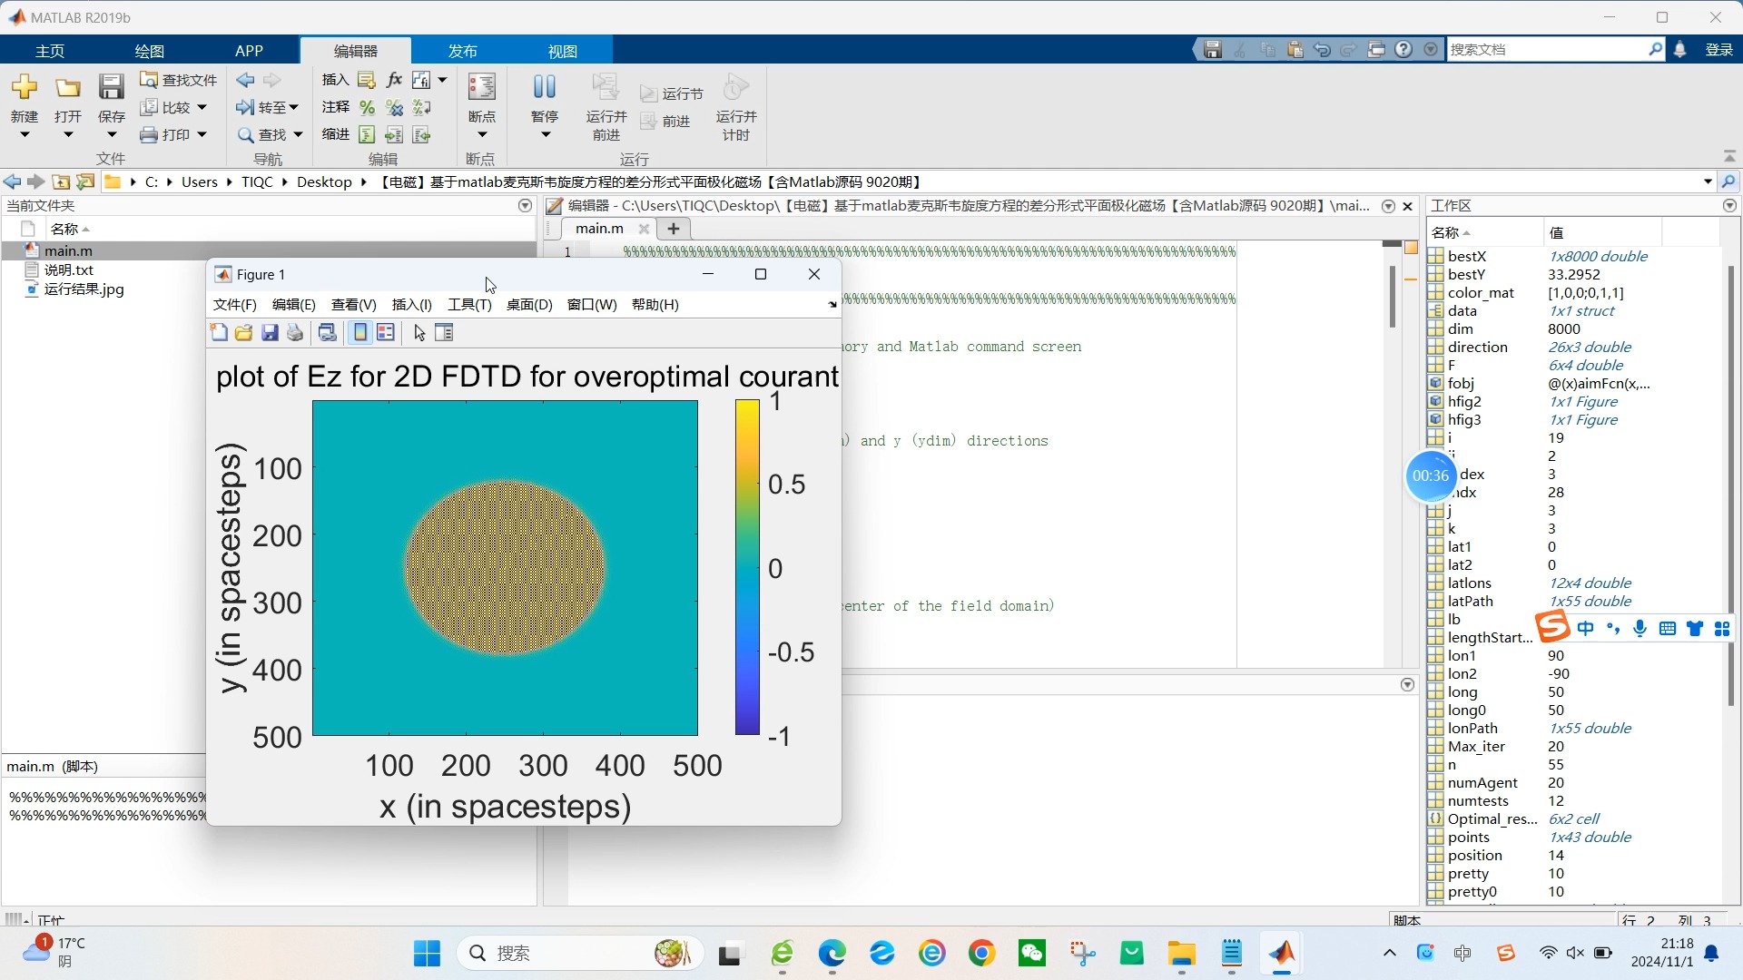Click the 插入 Insert menu in Figure 1
The image size is (1743, 980).
(x=410, y=304)
